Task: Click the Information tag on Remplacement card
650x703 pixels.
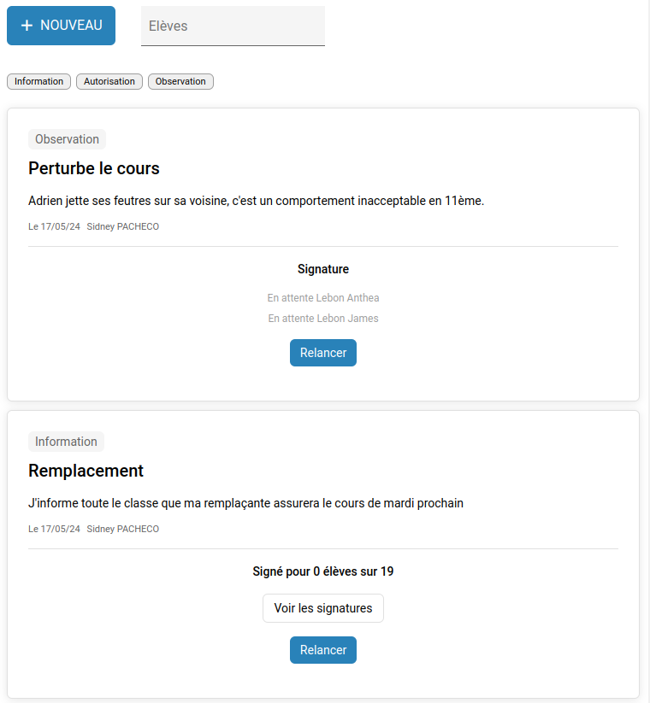Action: point(66,442)
